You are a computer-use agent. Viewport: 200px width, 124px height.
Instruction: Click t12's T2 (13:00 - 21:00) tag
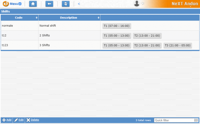[x=147, y=36]
